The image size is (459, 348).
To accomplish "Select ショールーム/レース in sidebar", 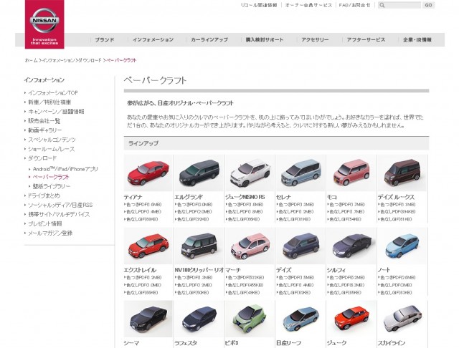I will pyautogui.click(x=52, y=149).
